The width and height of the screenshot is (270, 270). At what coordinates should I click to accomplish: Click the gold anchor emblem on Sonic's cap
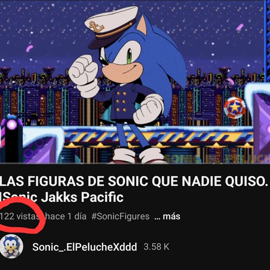96,26
